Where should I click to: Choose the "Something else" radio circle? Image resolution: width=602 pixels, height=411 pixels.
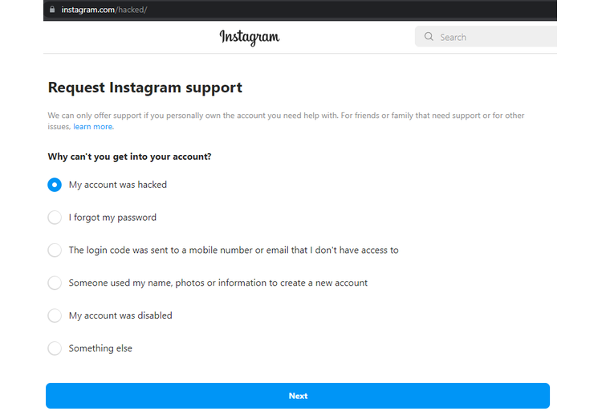55,348
